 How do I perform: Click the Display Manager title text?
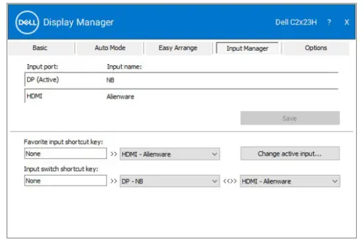click(x=79, y=22)
